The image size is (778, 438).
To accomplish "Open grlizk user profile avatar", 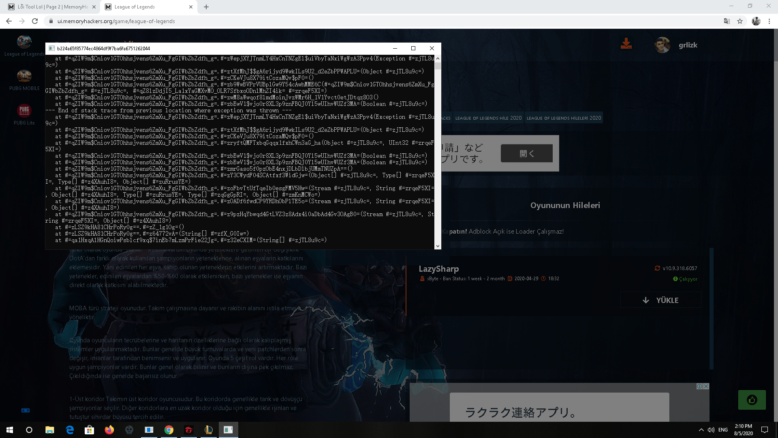I will (x=663, y=45).
